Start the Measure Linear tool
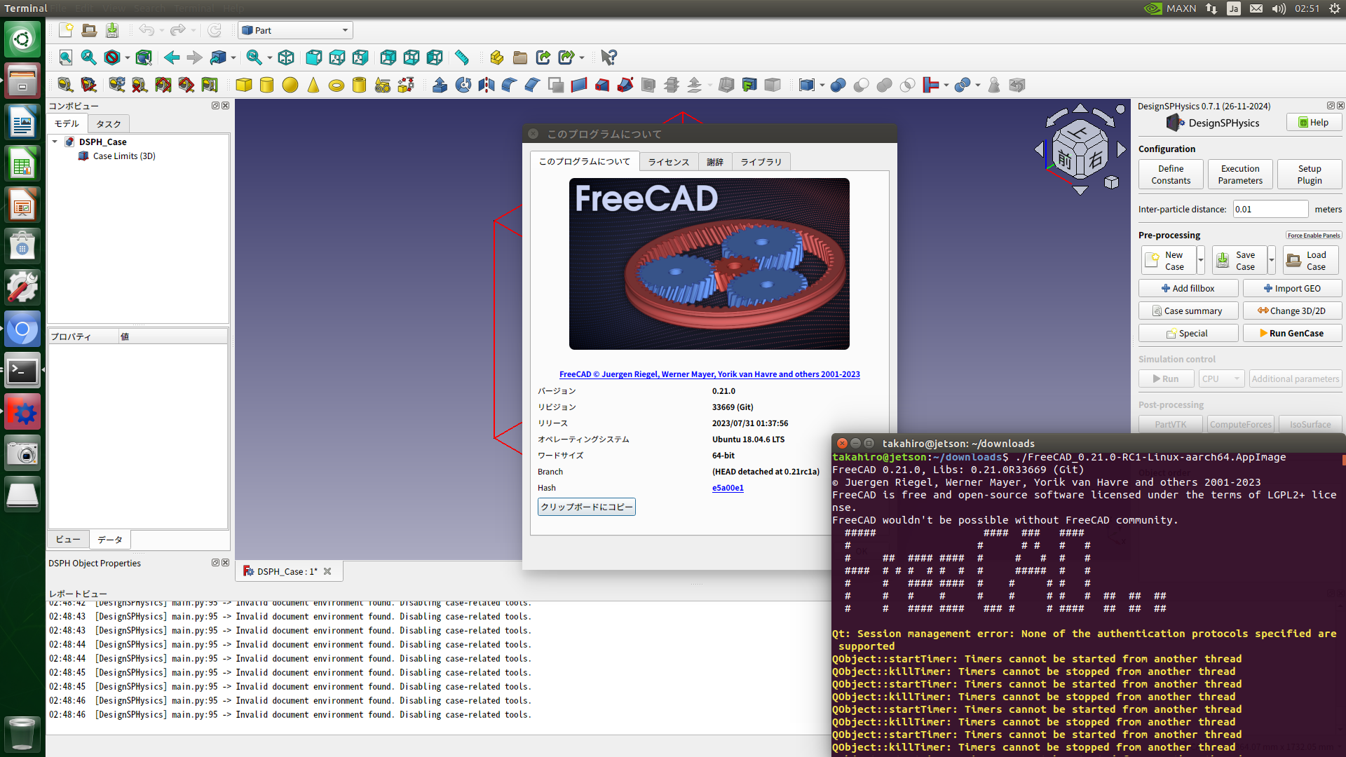The image size is (1346, 757). point(65,85)
